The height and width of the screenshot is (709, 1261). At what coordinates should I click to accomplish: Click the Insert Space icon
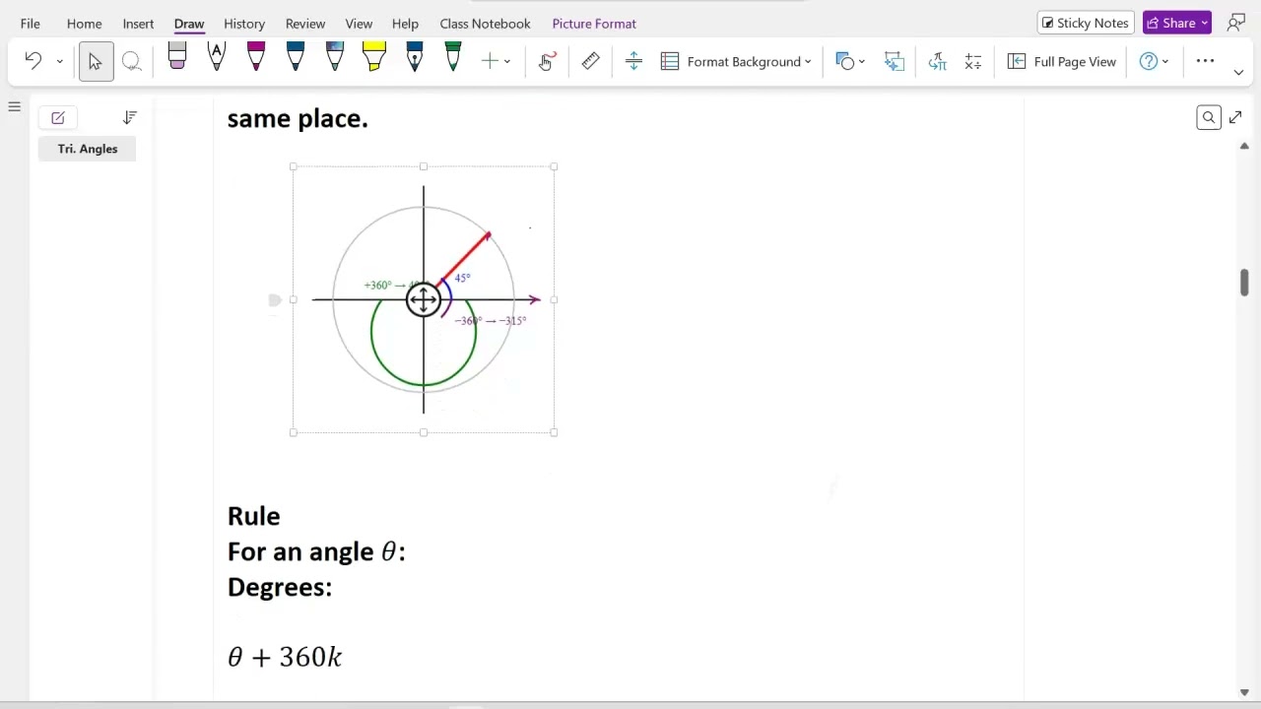pos(633,61)
